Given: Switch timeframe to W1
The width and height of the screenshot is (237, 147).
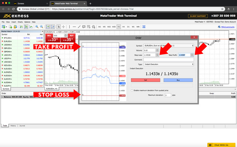Looking at the screenshot, I should tap(133, 27).
